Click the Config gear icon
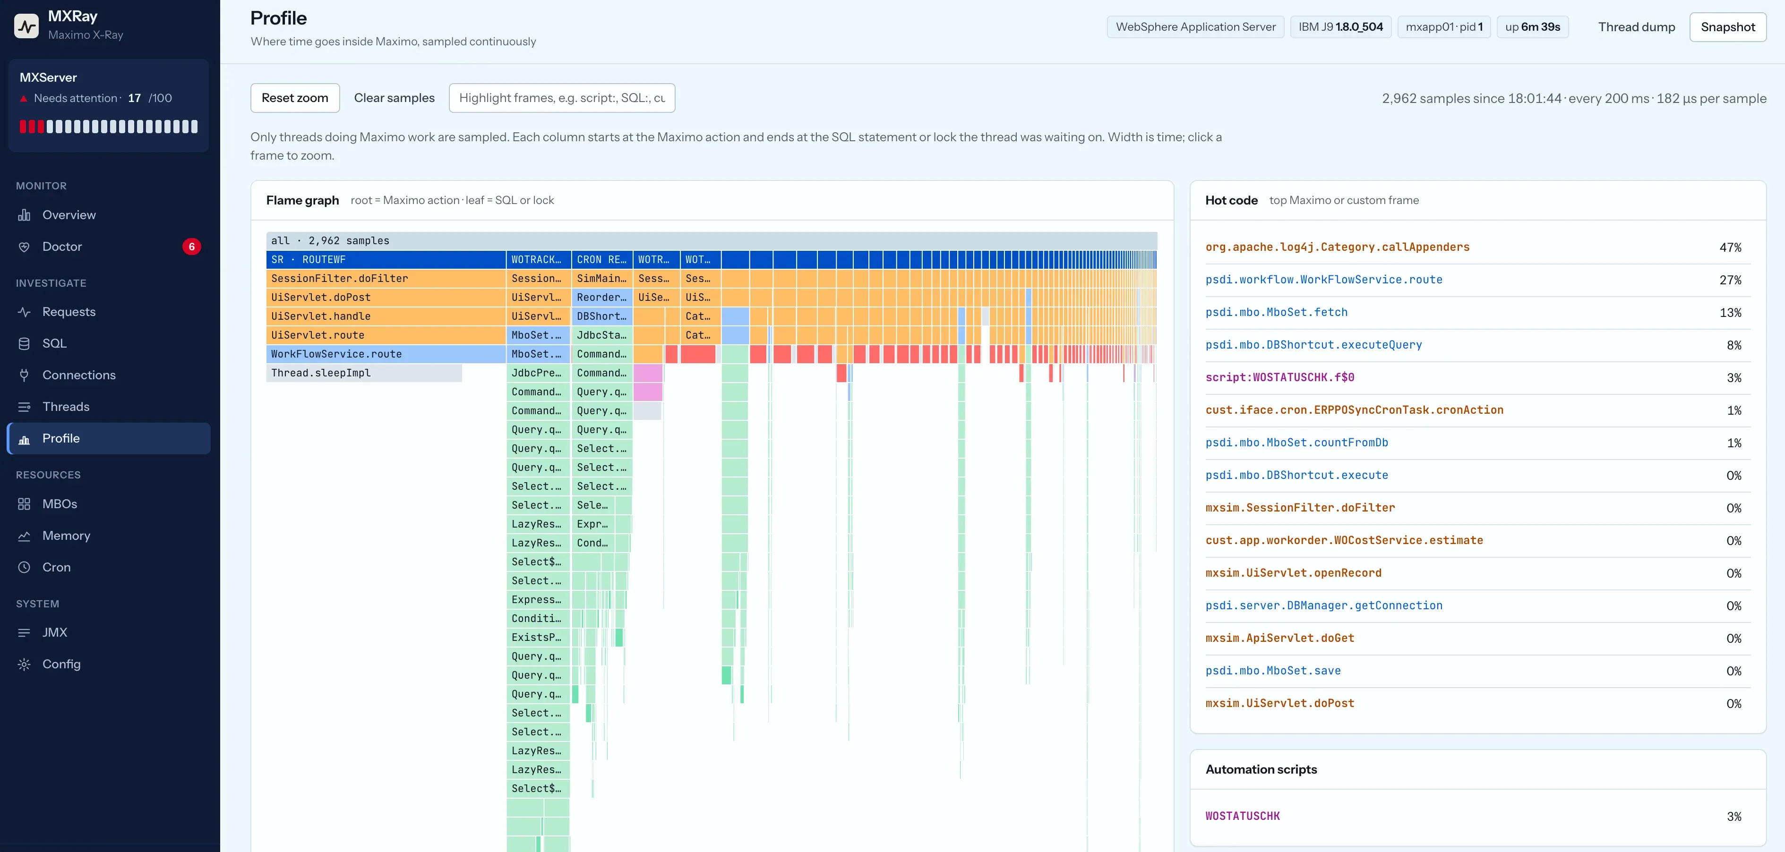Viewport: 1785px width, 852px height. [24, 665]
